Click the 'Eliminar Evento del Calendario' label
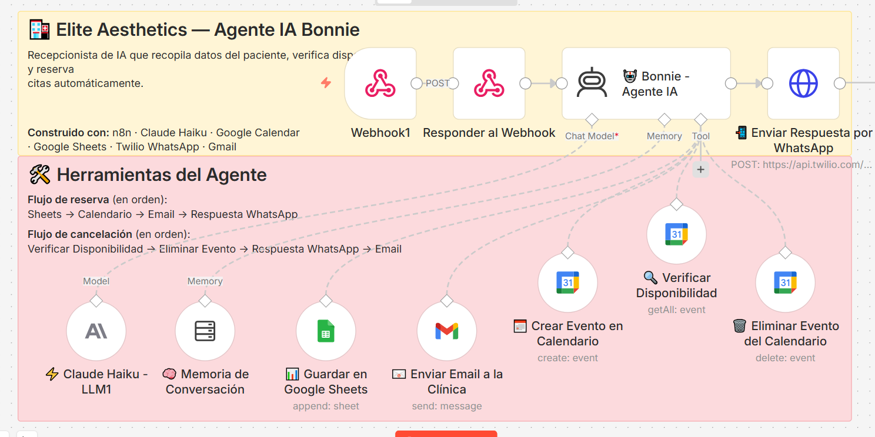Viewport: 875px width, 437px height. click(x=785, y=334)
